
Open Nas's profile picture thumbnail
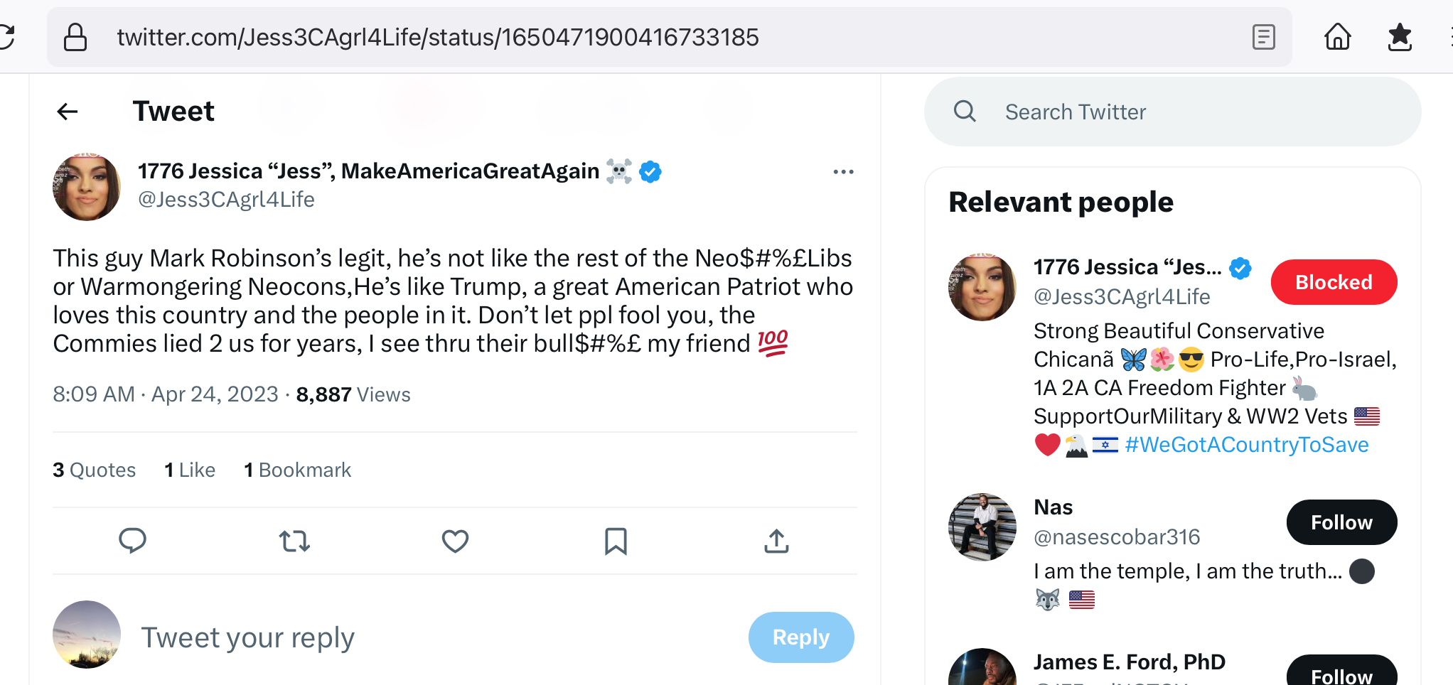(x=982, y=527)
